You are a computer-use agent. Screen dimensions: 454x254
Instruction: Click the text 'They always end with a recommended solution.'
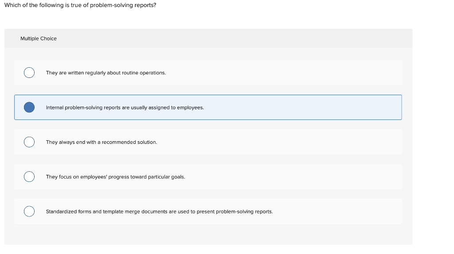point(102,142)
